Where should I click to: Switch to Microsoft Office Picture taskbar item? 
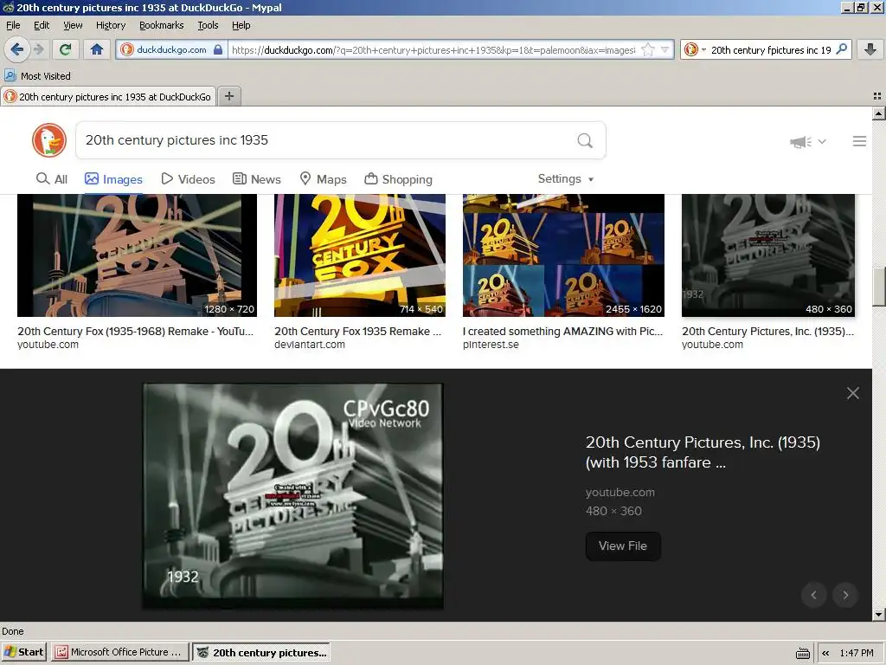119,652
